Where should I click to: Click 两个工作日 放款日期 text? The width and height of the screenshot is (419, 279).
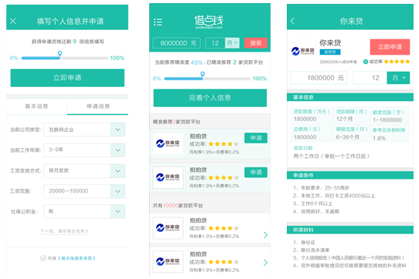(332, 156)
